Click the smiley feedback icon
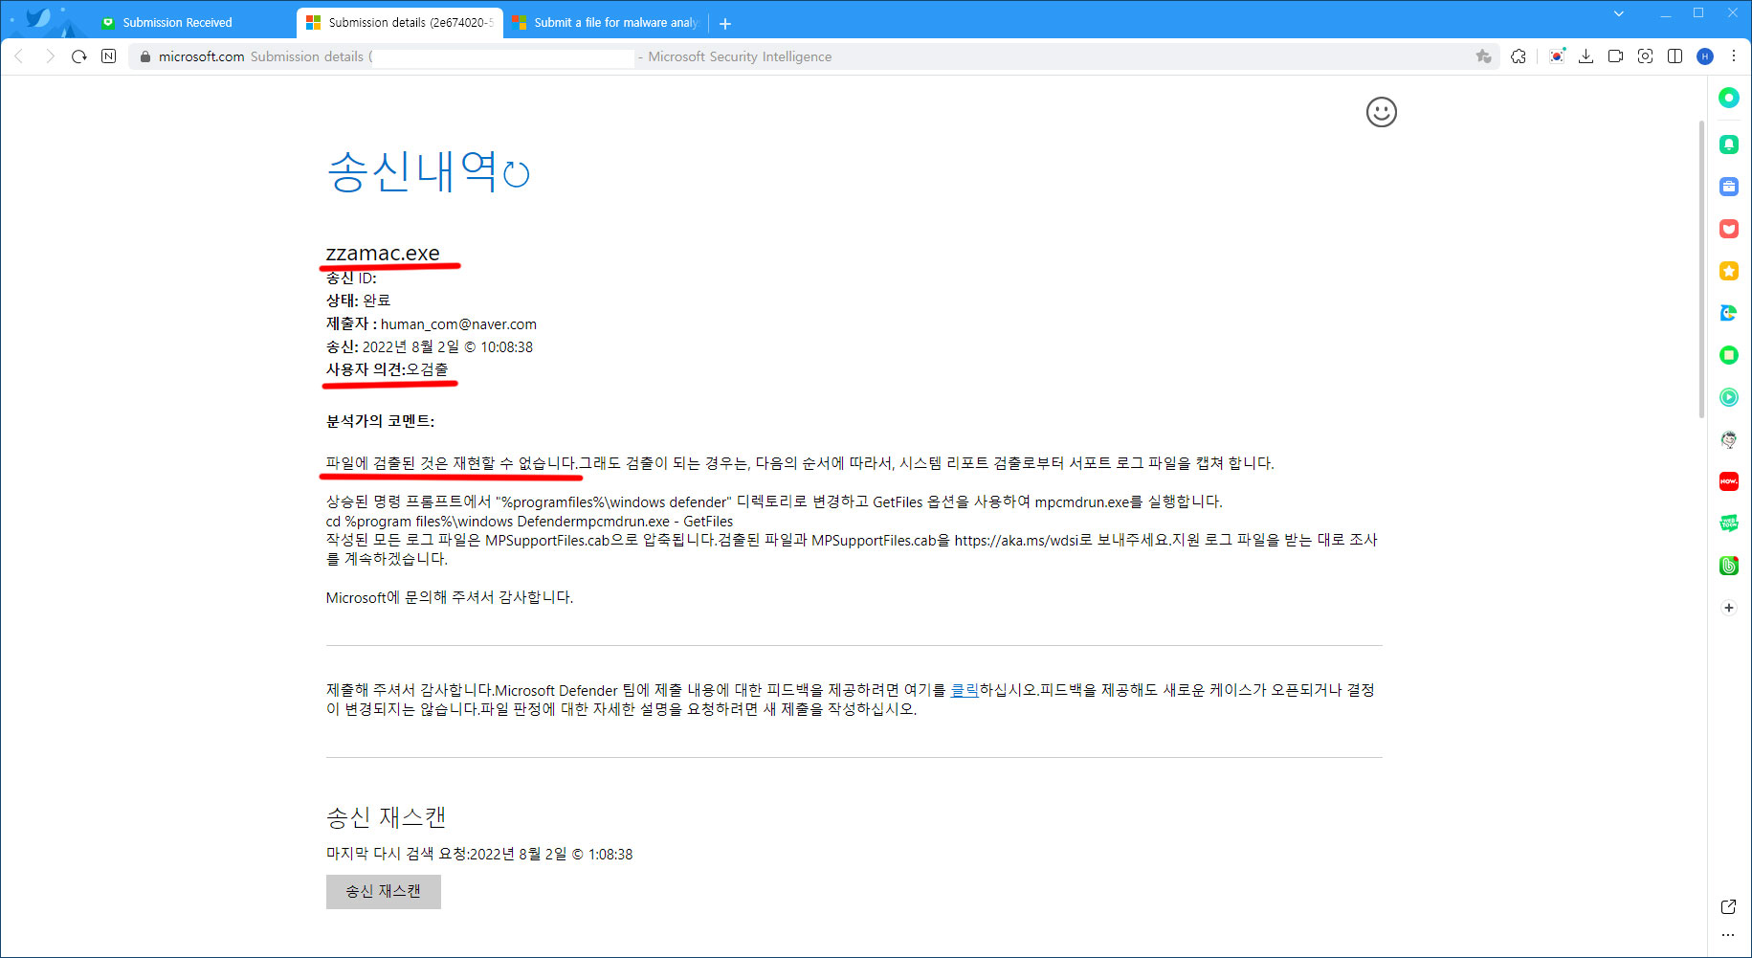The width and height of the screenshot is (1752, 958). 1381,112
